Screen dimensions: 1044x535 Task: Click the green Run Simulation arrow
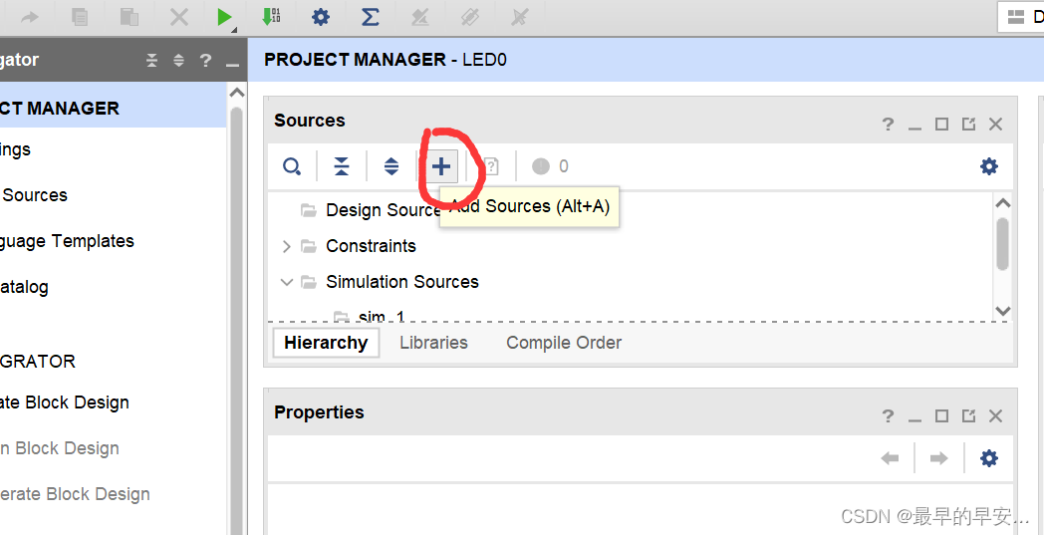click(x=224, y=17)
